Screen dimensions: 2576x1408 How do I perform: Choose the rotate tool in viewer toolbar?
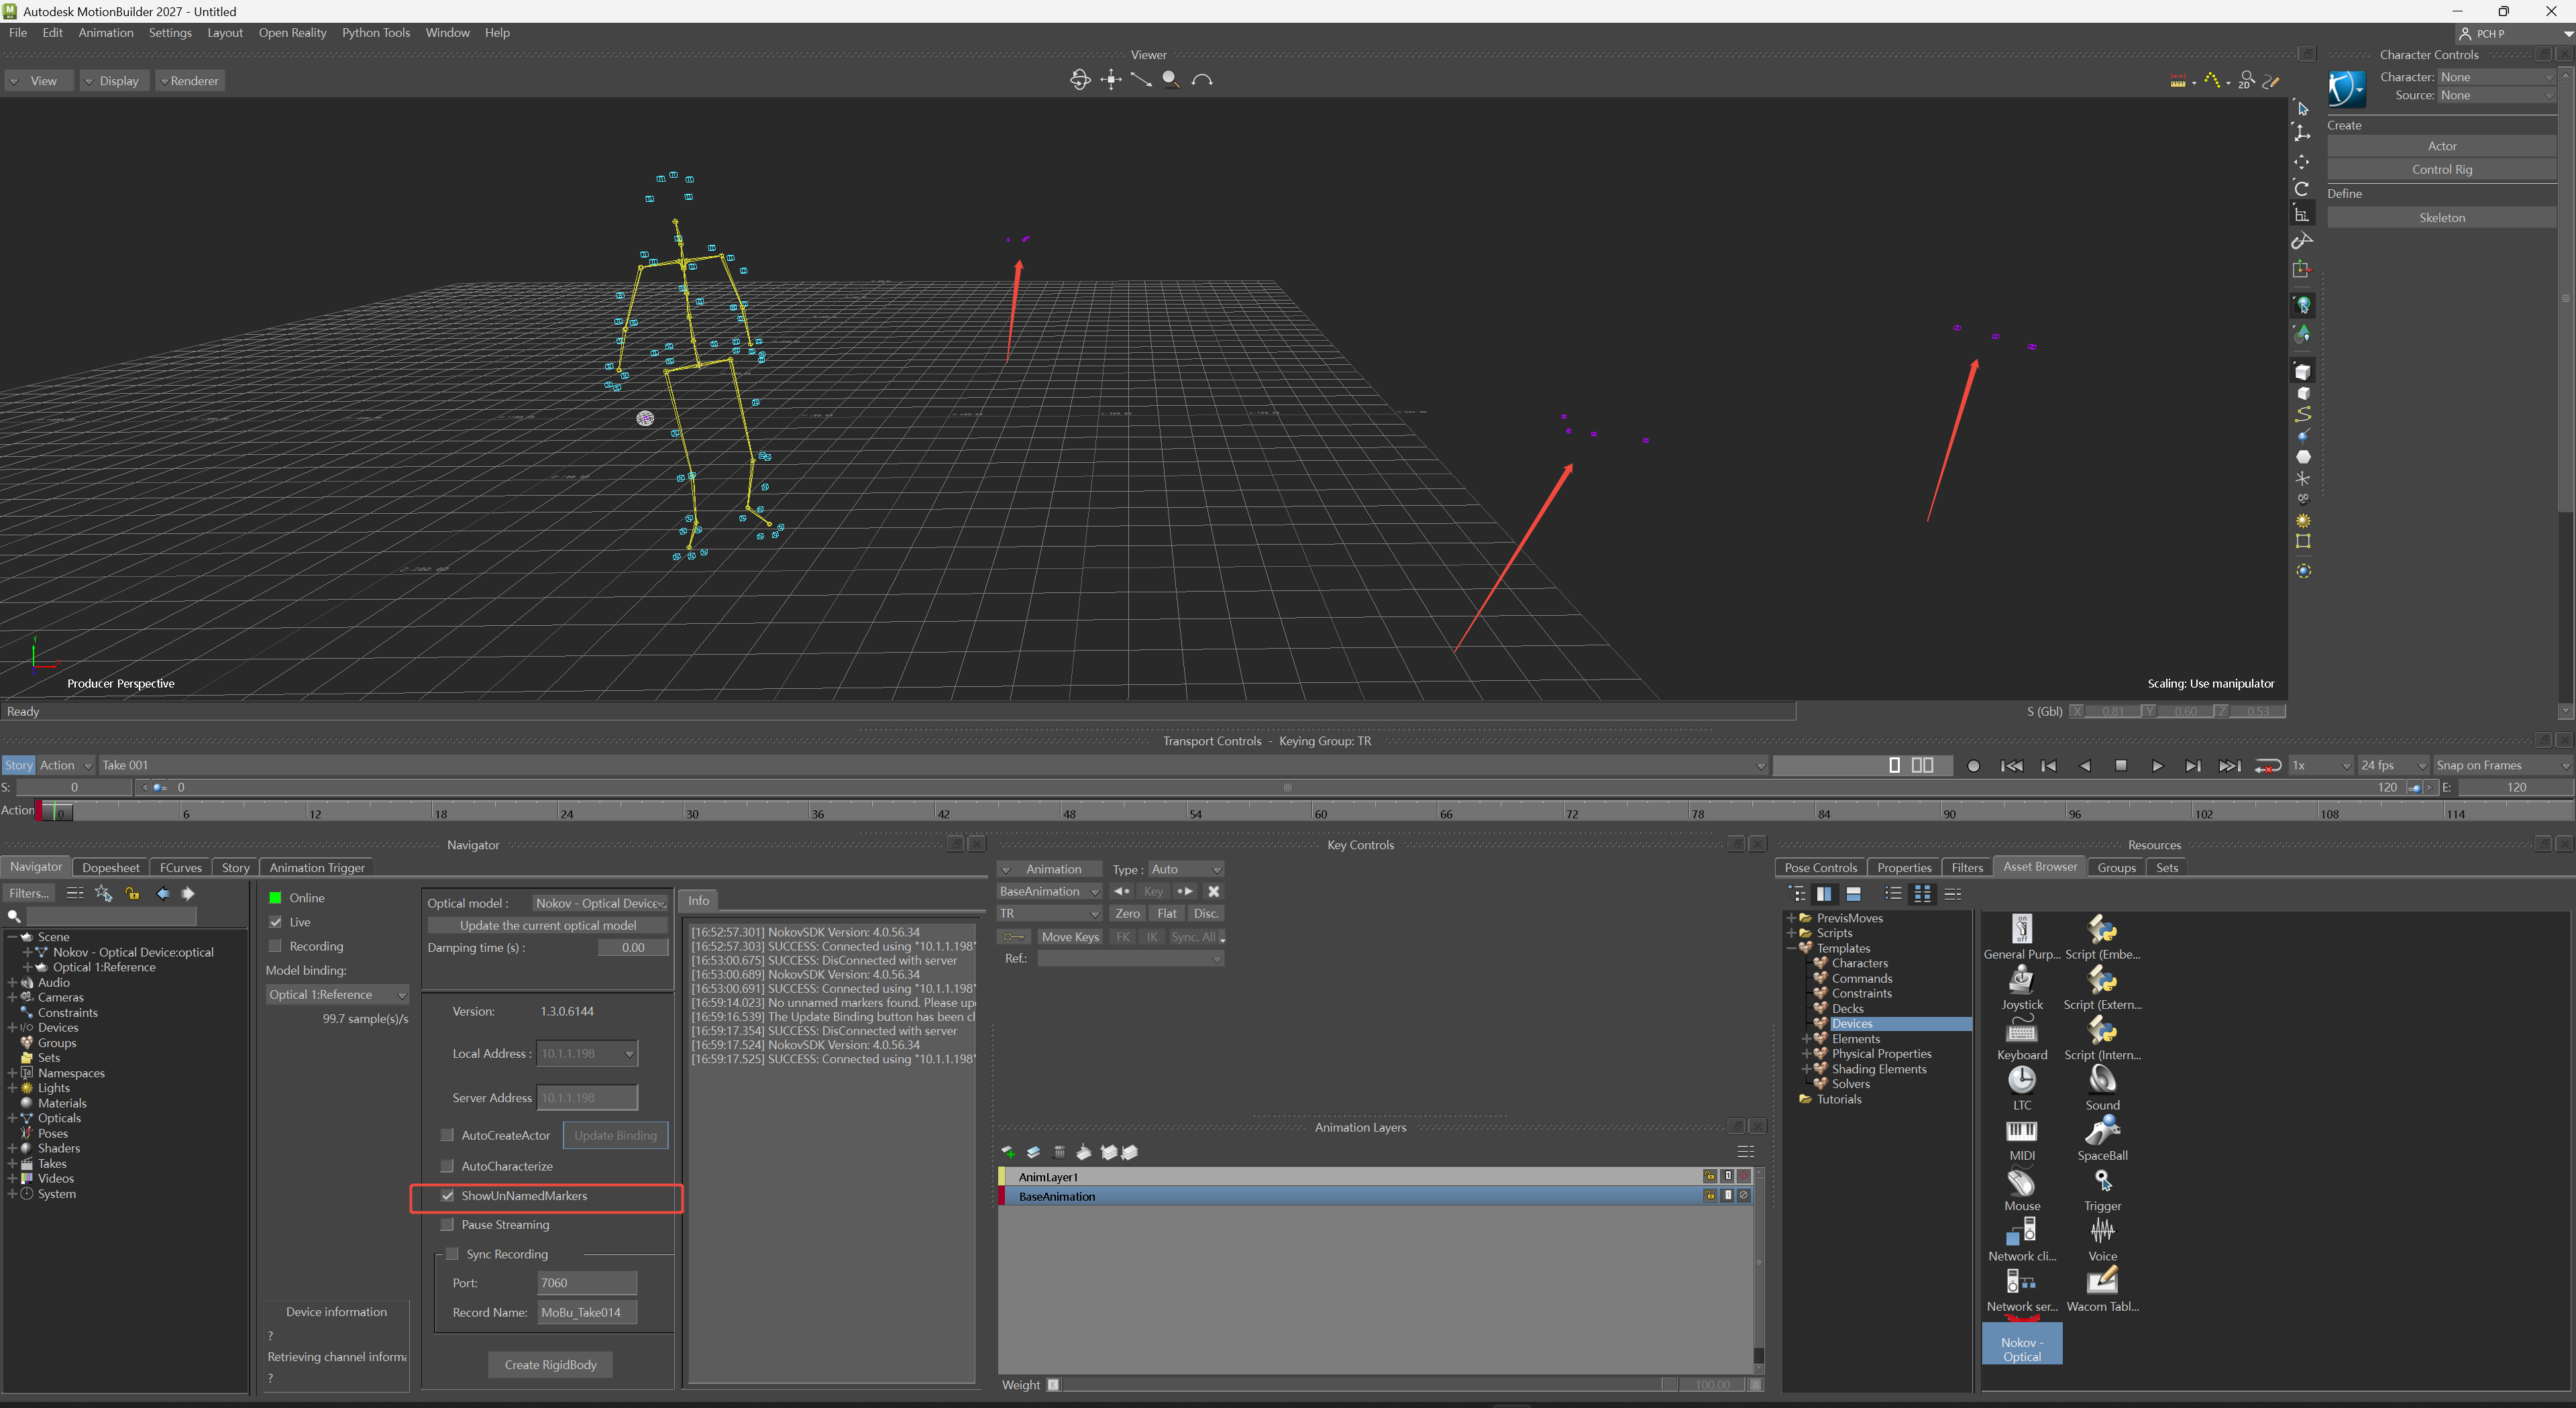pos(2301,187)
